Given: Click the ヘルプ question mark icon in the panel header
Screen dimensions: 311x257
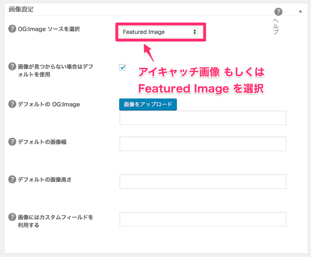Looking at the screenshot, I should pos(278,12).
